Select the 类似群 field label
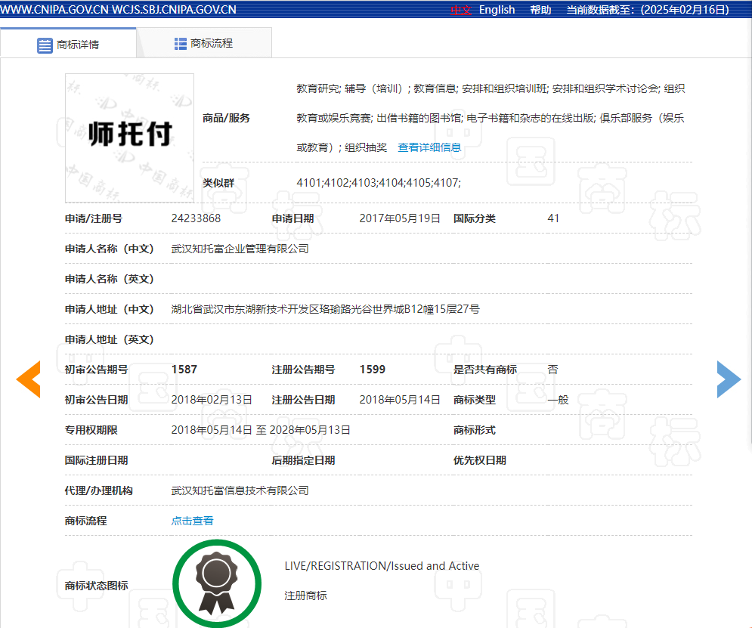 click(218, 183)
